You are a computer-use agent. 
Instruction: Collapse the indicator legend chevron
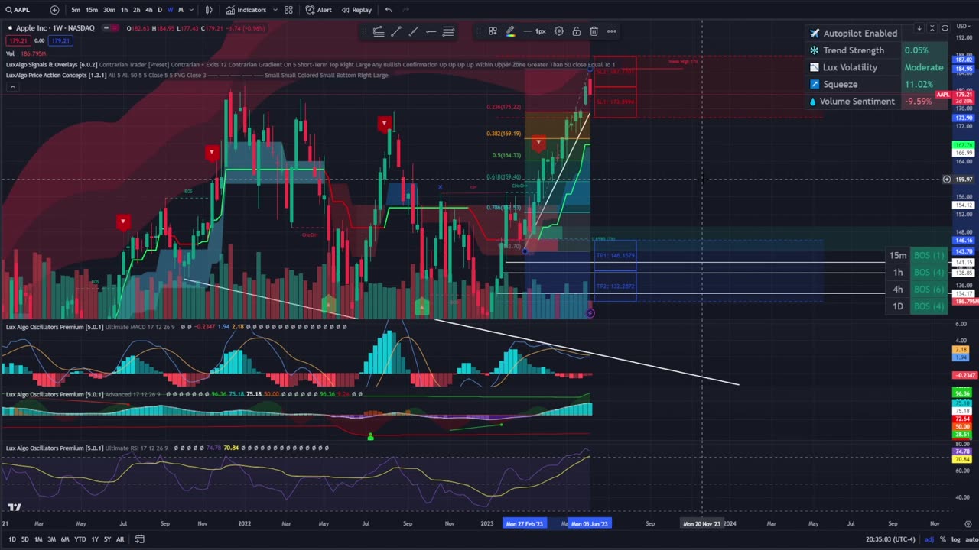11,86
